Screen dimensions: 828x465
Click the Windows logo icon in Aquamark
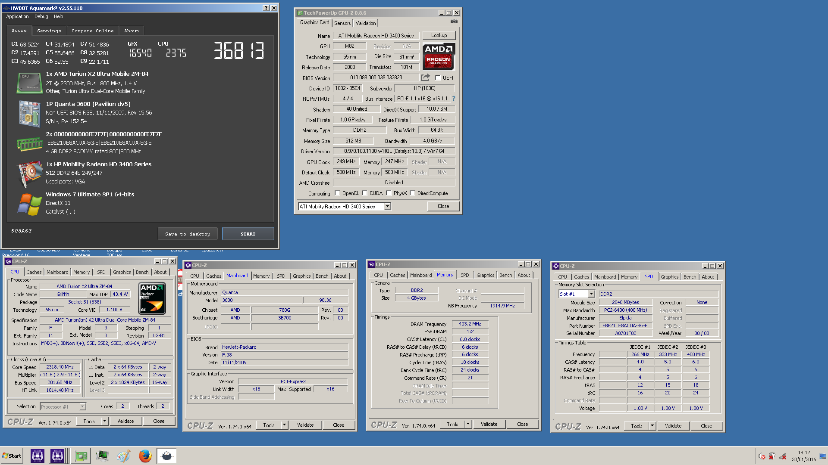coord(29,204)
